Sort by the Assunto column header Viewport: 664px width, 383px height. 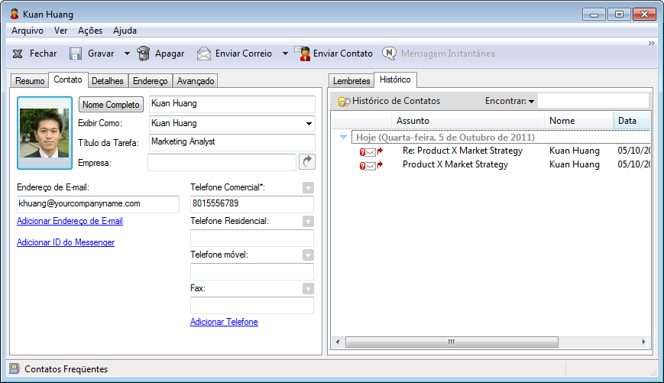pos(468,121)
